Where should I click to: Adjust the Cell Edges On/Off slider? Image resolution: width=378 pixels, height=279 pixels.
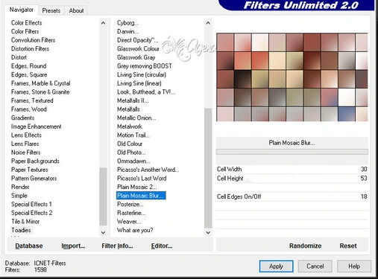(x=292, y=196)
